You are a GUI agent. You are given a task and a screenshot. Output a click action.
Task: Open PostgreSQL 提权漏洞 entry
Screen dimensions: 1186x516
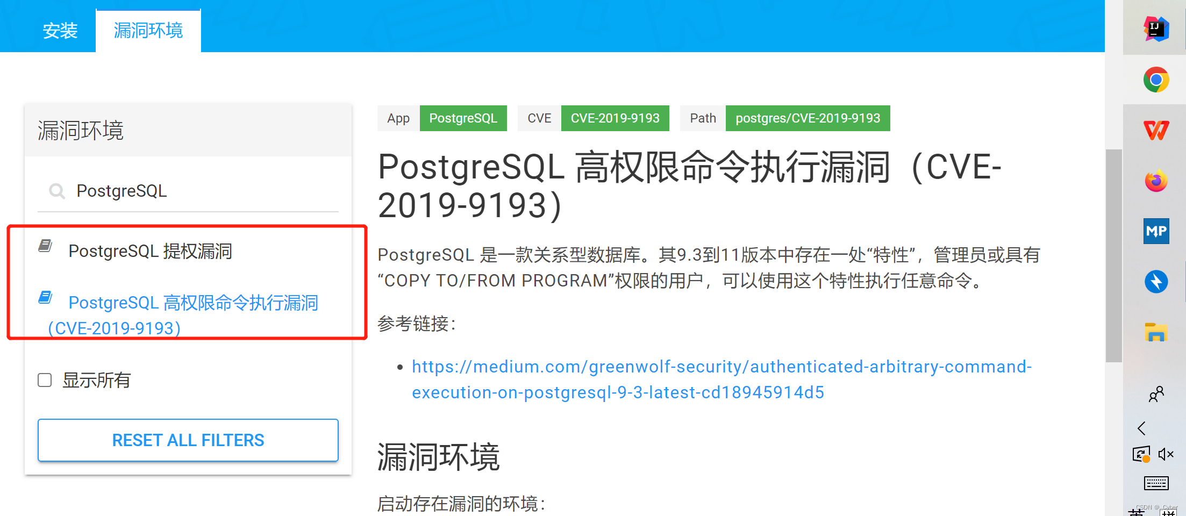tap(150, 251)
